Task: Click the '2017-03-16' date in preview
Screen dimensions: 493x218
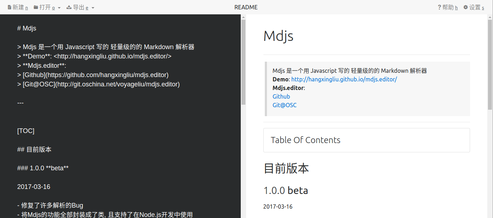Action: point(278,207)
